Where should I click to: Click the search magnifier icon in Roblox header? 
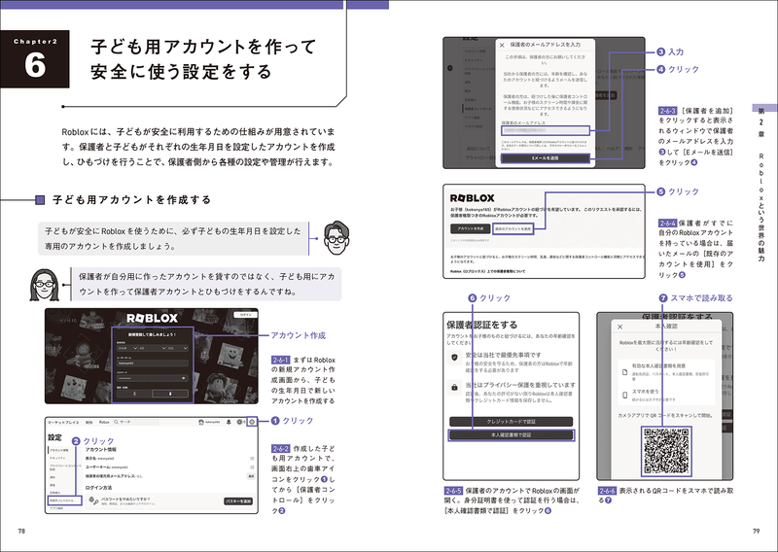point(116,422)
